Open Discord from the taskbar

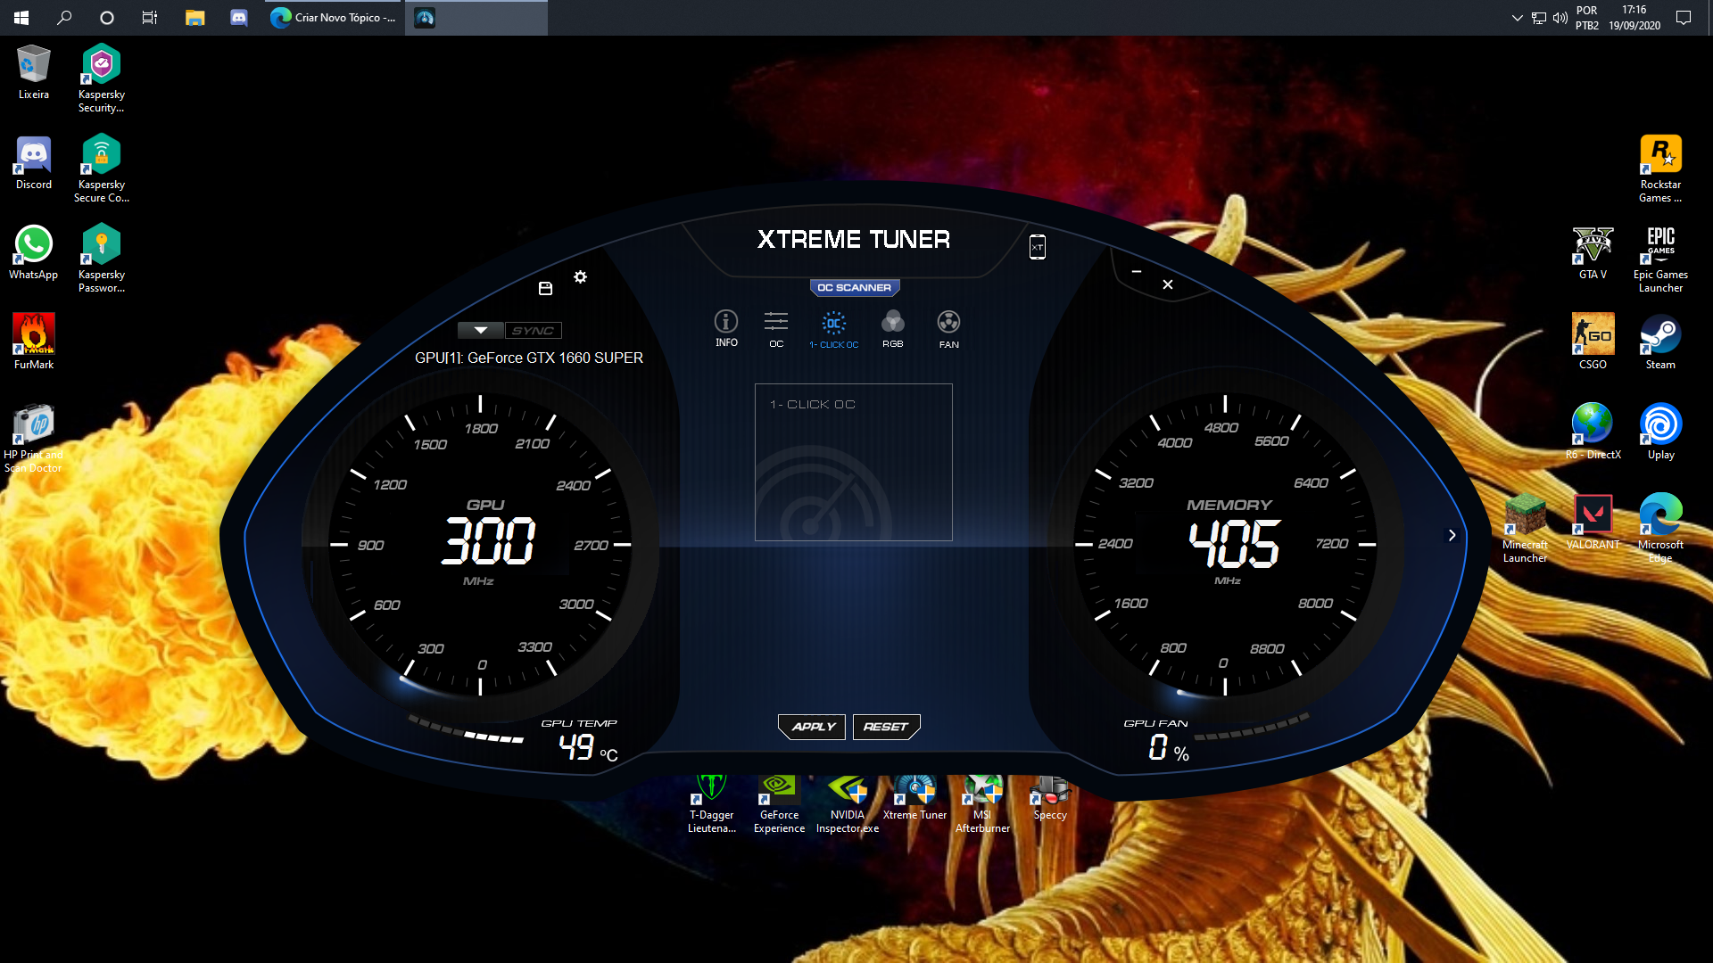tap(238, 18)
